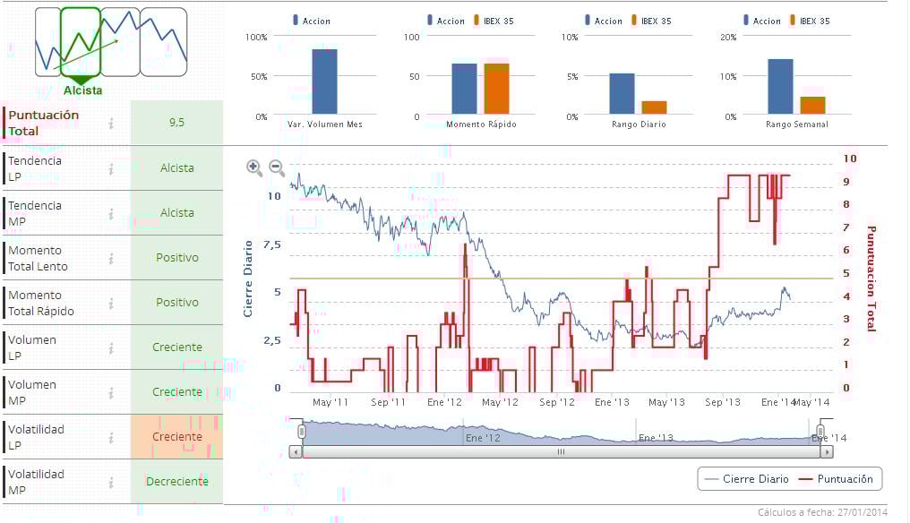Select the third trend pattern segment
Image resolution: width=910 pixels, height=523 pixels.
[120, 42]
